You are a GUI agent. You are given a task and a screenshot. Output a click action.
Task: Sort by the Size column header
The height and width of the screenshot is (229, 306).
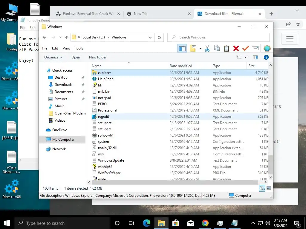tap(257, 66)
